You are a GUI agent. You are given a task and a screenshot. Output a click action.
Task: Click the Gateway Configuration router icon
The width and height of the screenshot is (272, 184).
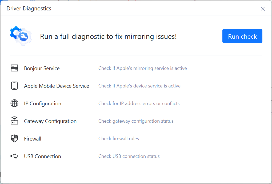coord(15,121)
